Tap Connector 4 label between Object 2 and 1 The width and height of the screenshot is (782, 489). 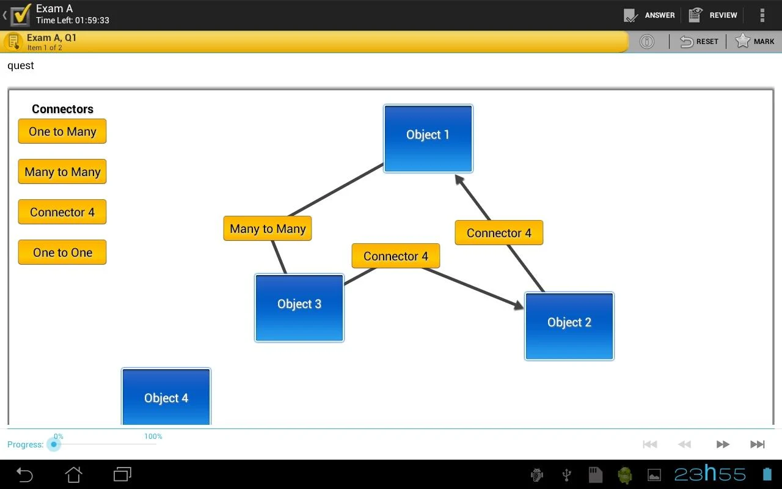click(499, 233)
